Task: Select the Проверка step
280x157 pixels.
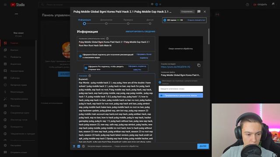Action: tap(128, 22)
